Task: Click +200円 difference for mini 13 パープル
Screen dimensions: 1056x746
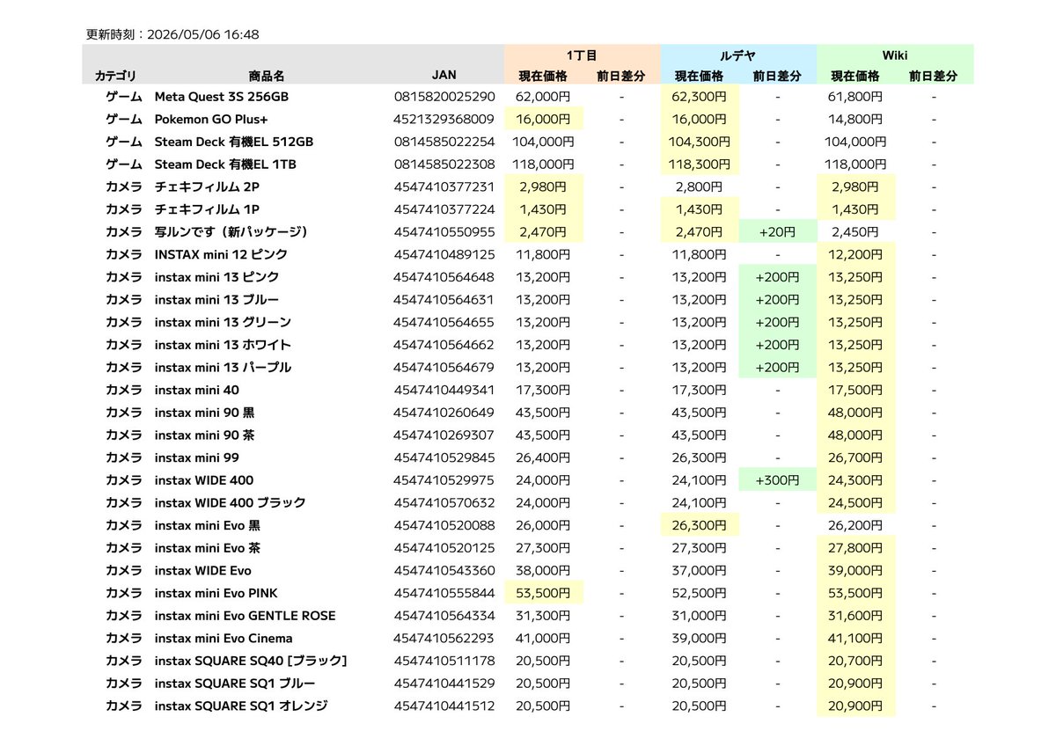Action: pyautogui.click(x=778, y=367)
